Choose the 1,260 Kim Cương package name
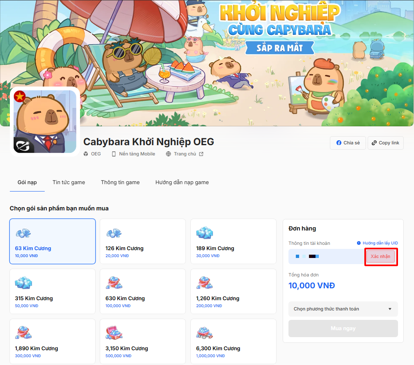This screenshot has height=365, width=414. [218, 299]
